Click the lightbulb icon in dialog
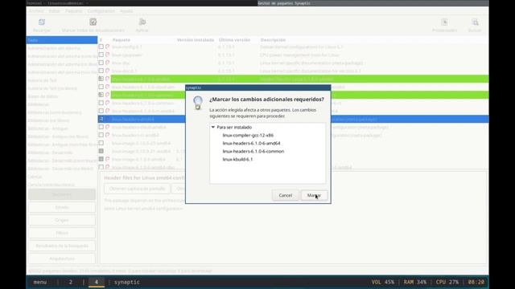This screenshot has width=515, height=289. pyautogui.click(x=198, y=103)
